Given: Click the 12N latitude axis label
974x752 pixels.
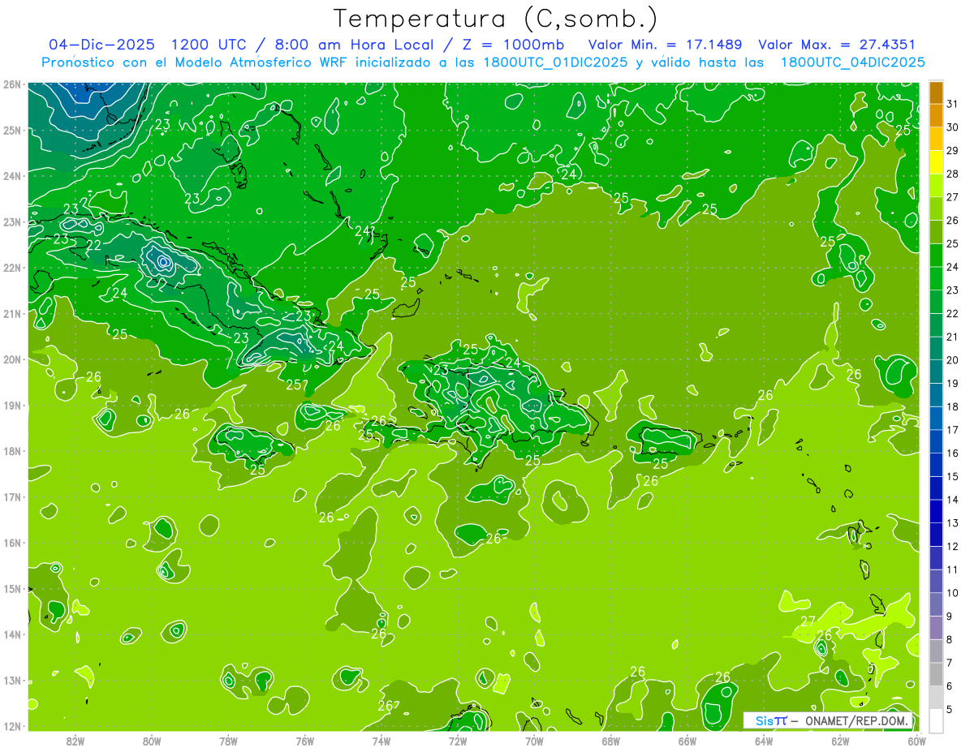Looking at the screenshot, I should [12, 726].
